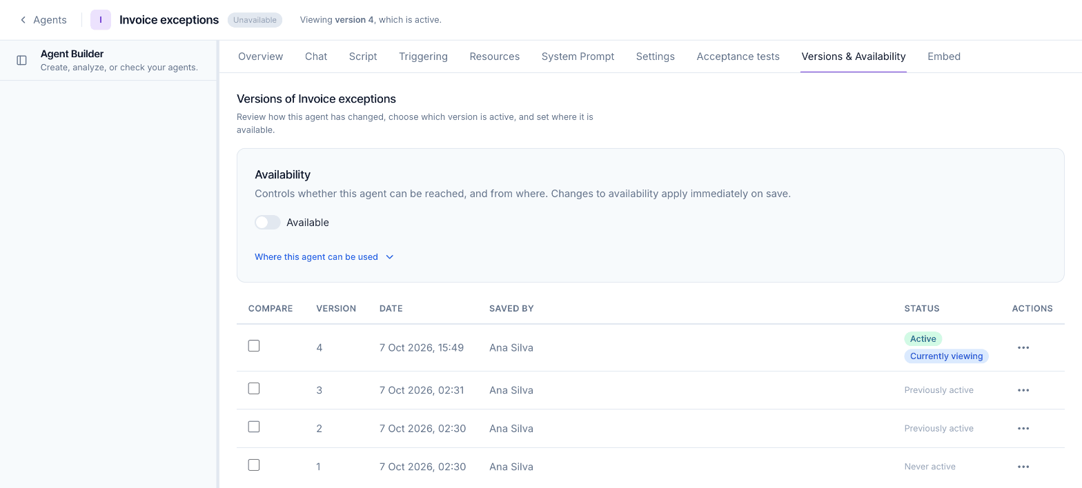Click Never active status text
The image size is (1082, 488).
click(930, 467)
